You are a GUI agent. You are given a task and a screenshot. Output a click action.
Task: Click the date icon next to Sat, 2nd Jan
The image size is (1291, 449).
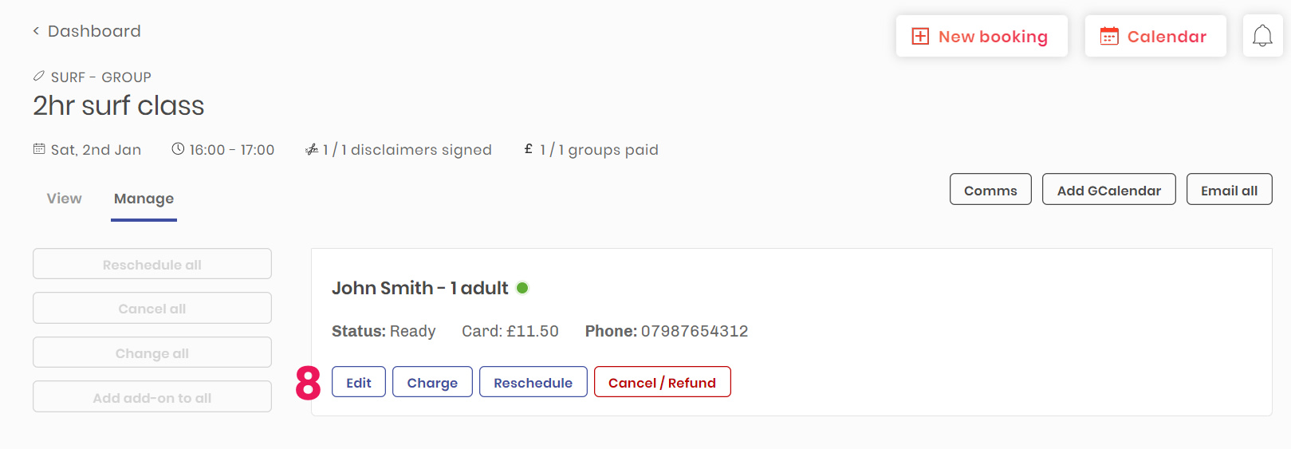click(x=39, y=149)
